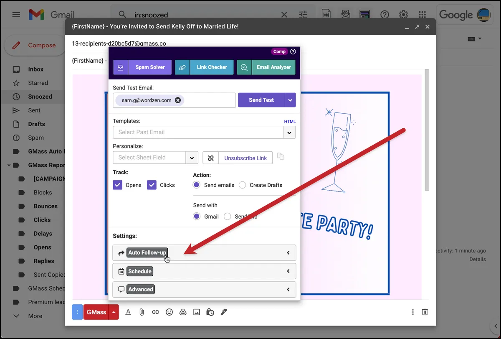The image size is (501, 339).
Task: Click the HTML link above Templates
Action: coord(290,122)
